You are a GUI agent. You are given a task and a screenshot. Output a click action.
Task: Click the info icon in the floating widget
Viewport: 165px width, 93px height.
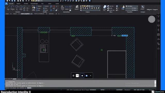coord(73,76)
